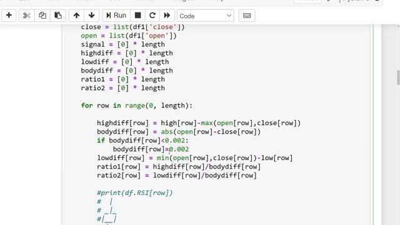Click the line 'ratio2[row] = lowdiff[row]/bodydiff[row]'

pos(176,175)
